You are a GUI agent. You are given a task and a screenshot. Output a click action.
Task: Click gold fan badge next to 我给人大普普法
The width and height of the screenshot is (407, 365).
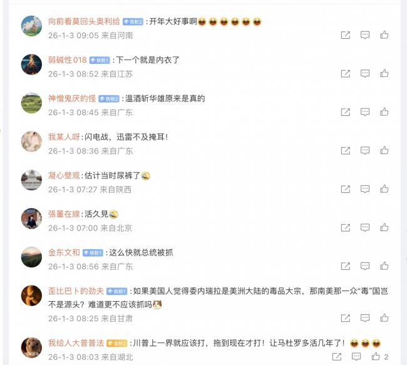117,343
